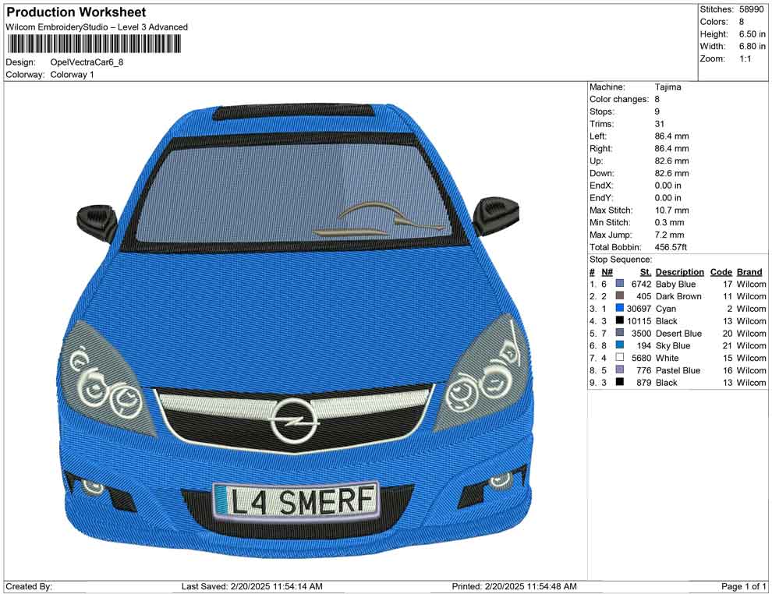This screenshot has height=594, width=772.
Task: Select the final Black swatch in row 9
Action: (x=618, y=383)
